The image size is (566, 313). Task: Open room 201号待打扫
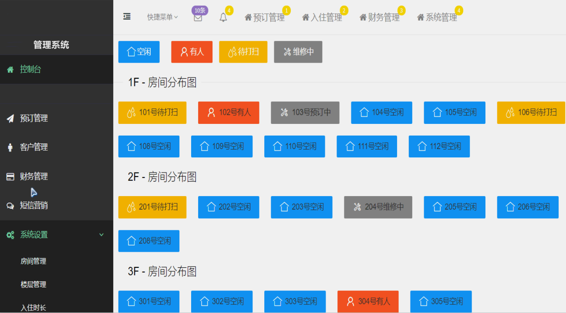point(152,207)
